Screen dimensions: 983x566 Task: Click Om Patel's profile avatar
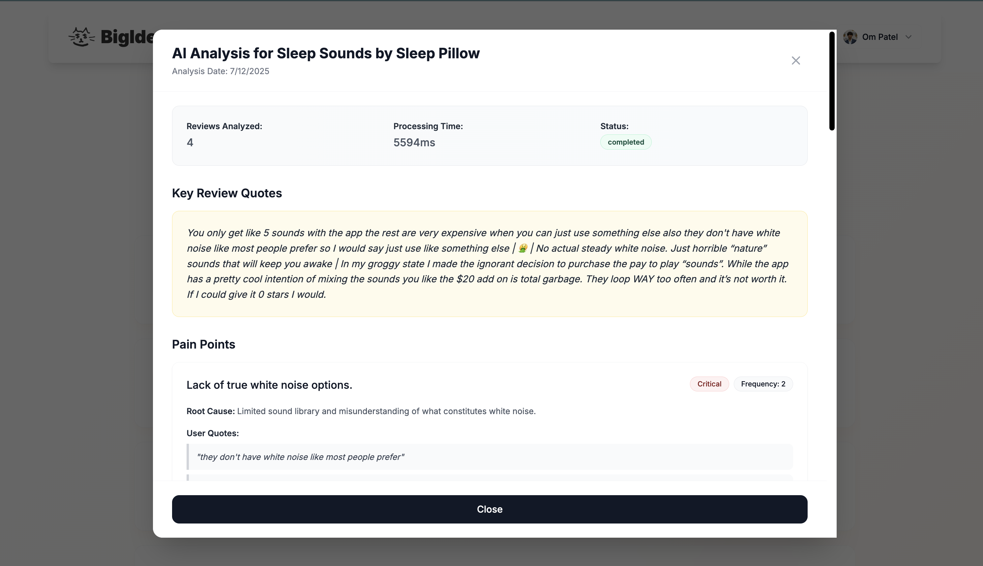tap(850, 37)
